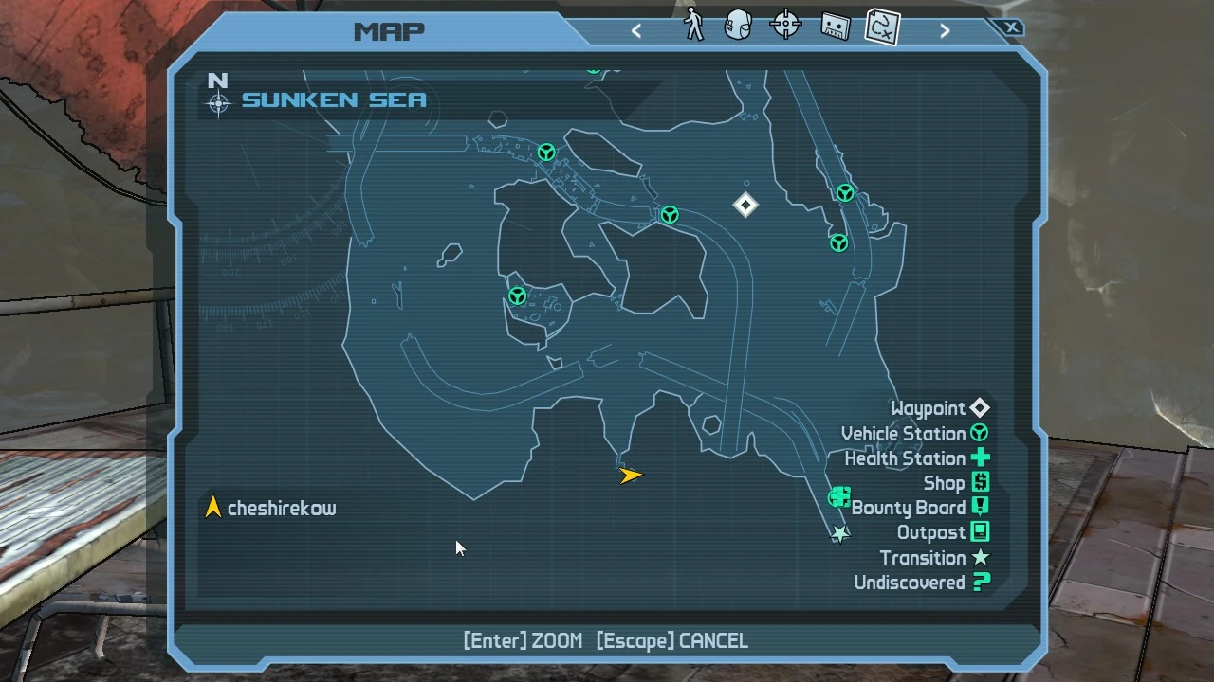This screenshot has width=1214, height=682.
Task: Switch to the backpack inventory tab
Action: pyautogui.click(x=738, y=26)
